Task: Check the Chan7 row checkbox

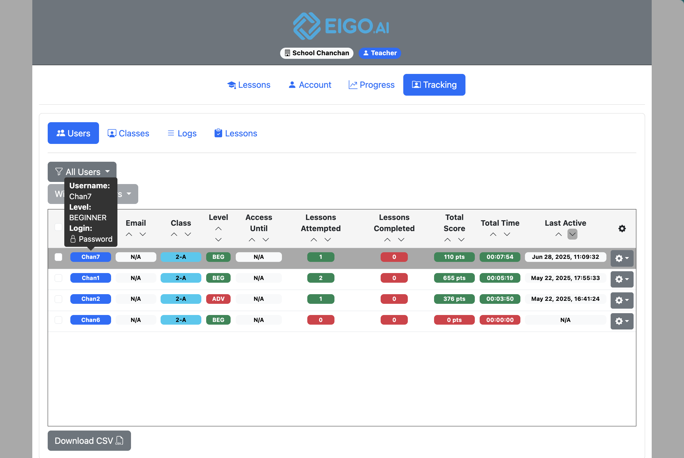Action: click(58, 257)
